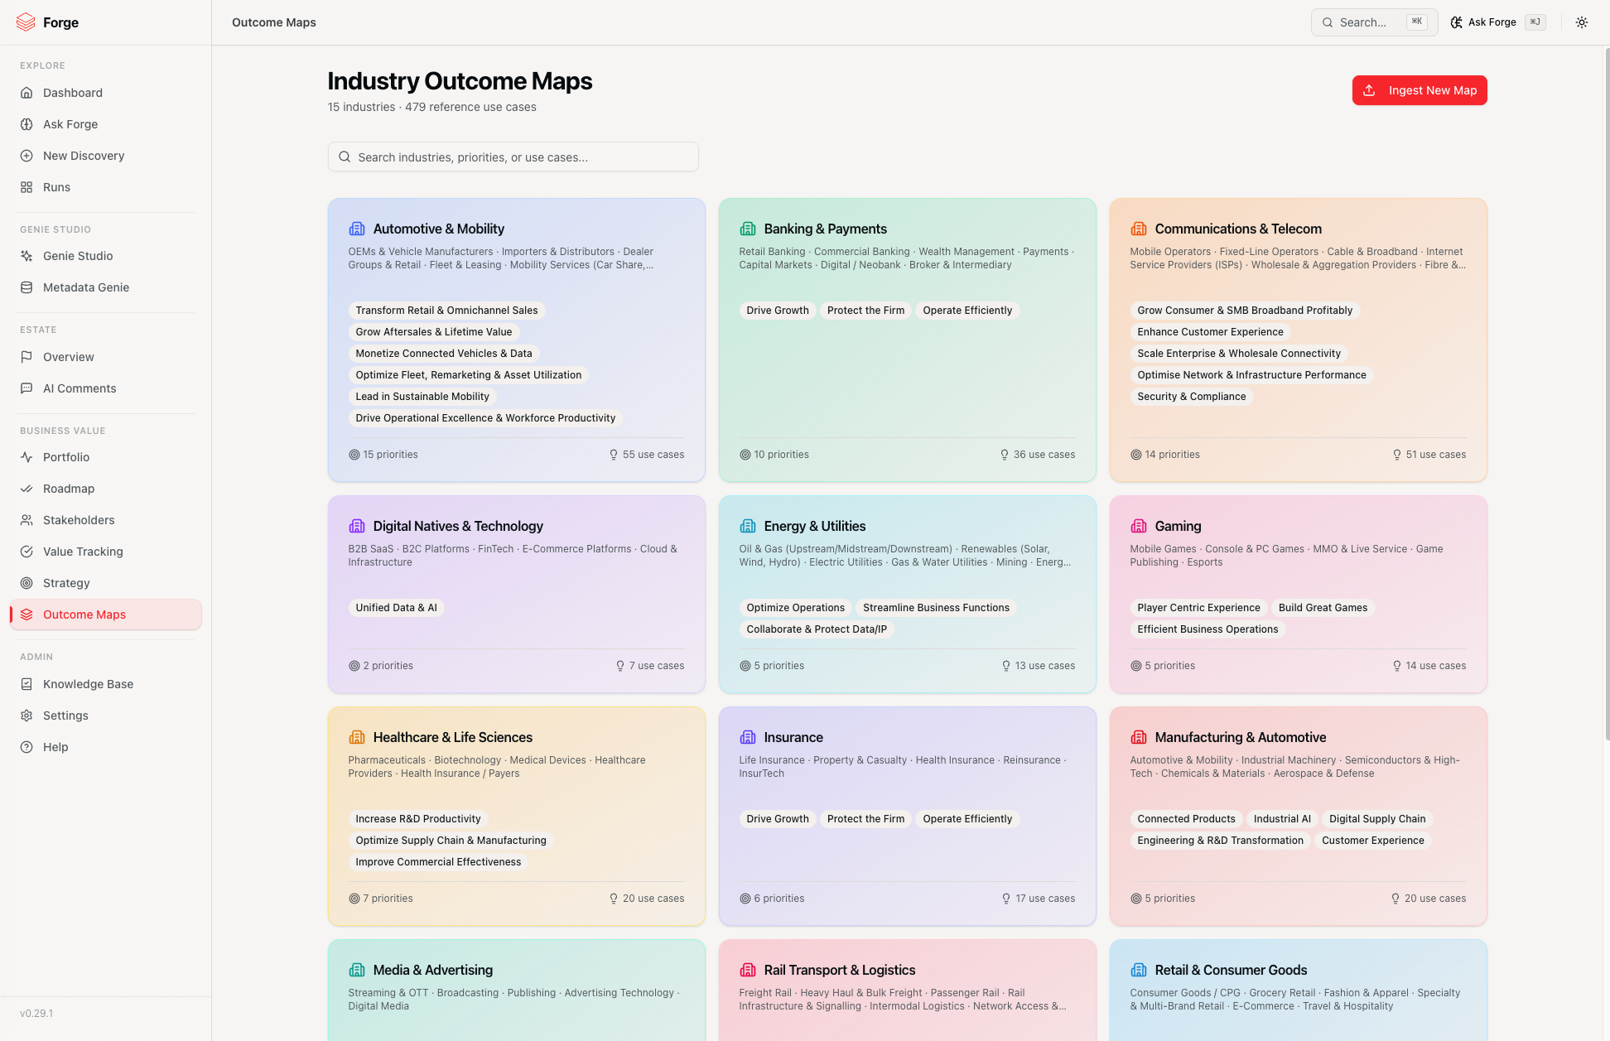This screenshot has height=1041, width=1610.
Task: Click the Manufacturing & Automotive building icon
Action: pos(1139,737)
